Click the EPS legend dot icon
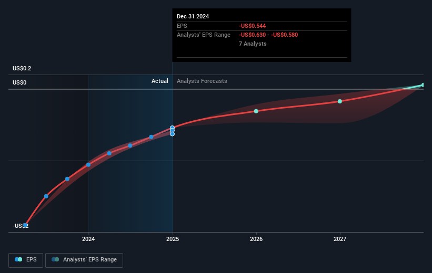 [19, 260]
